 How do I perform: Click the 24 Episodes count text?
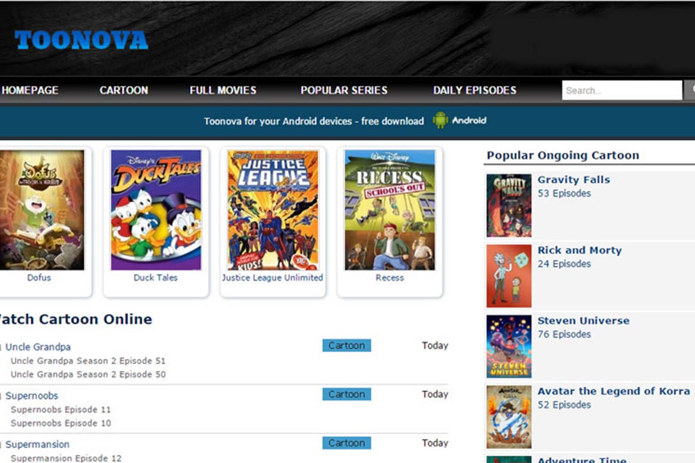[x=564, y=264]
